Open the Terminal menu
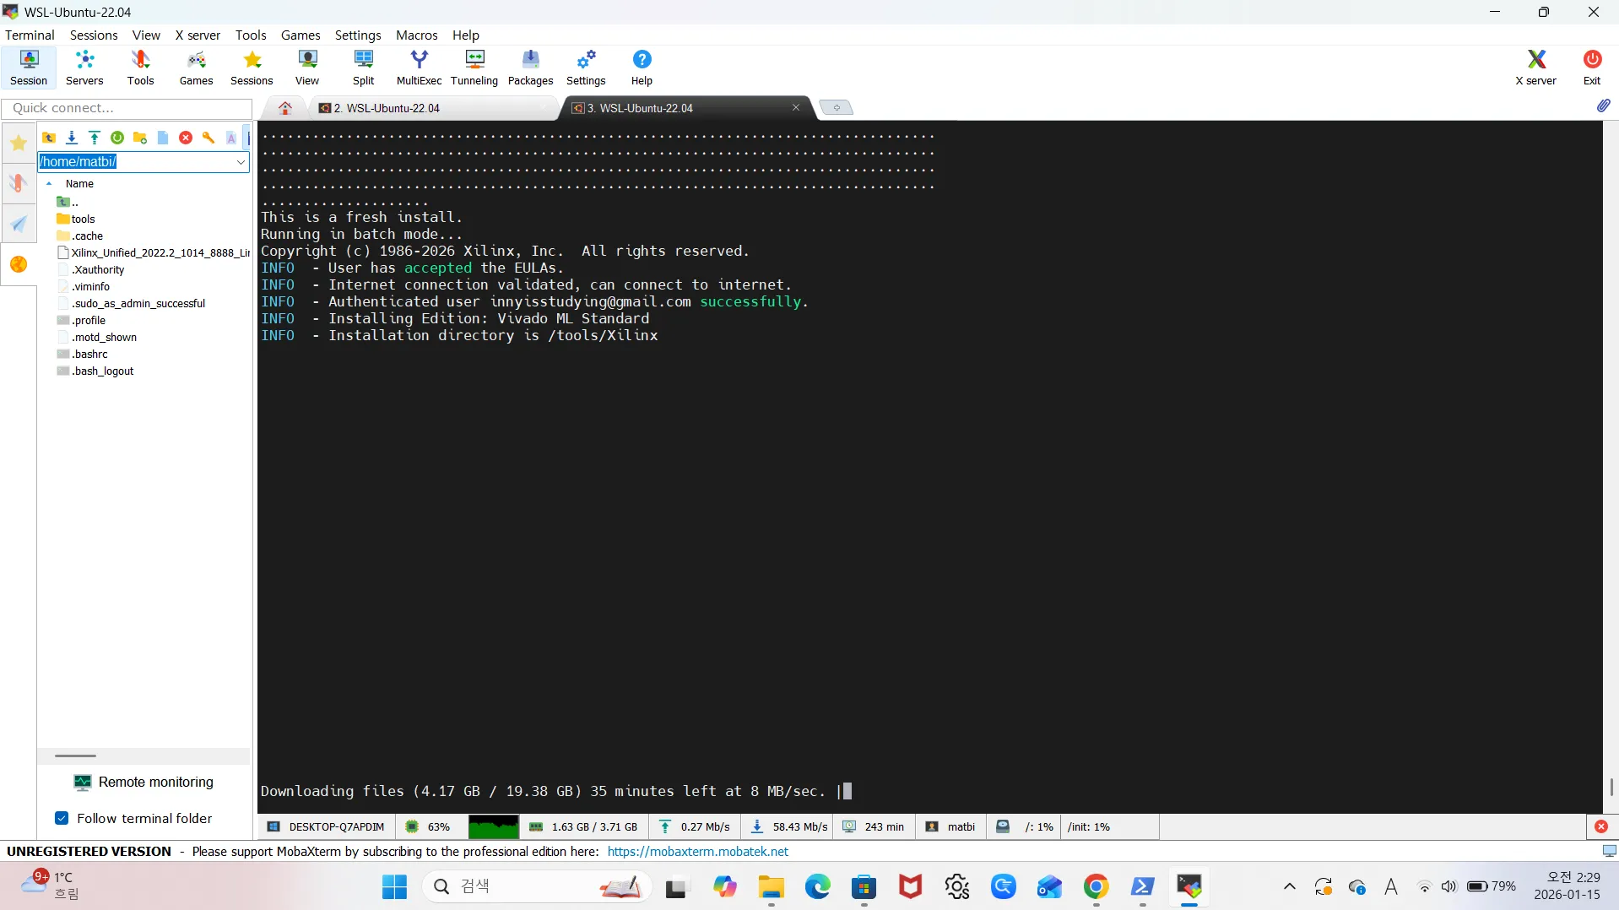 pyautogui.click(x=30, y=35)
